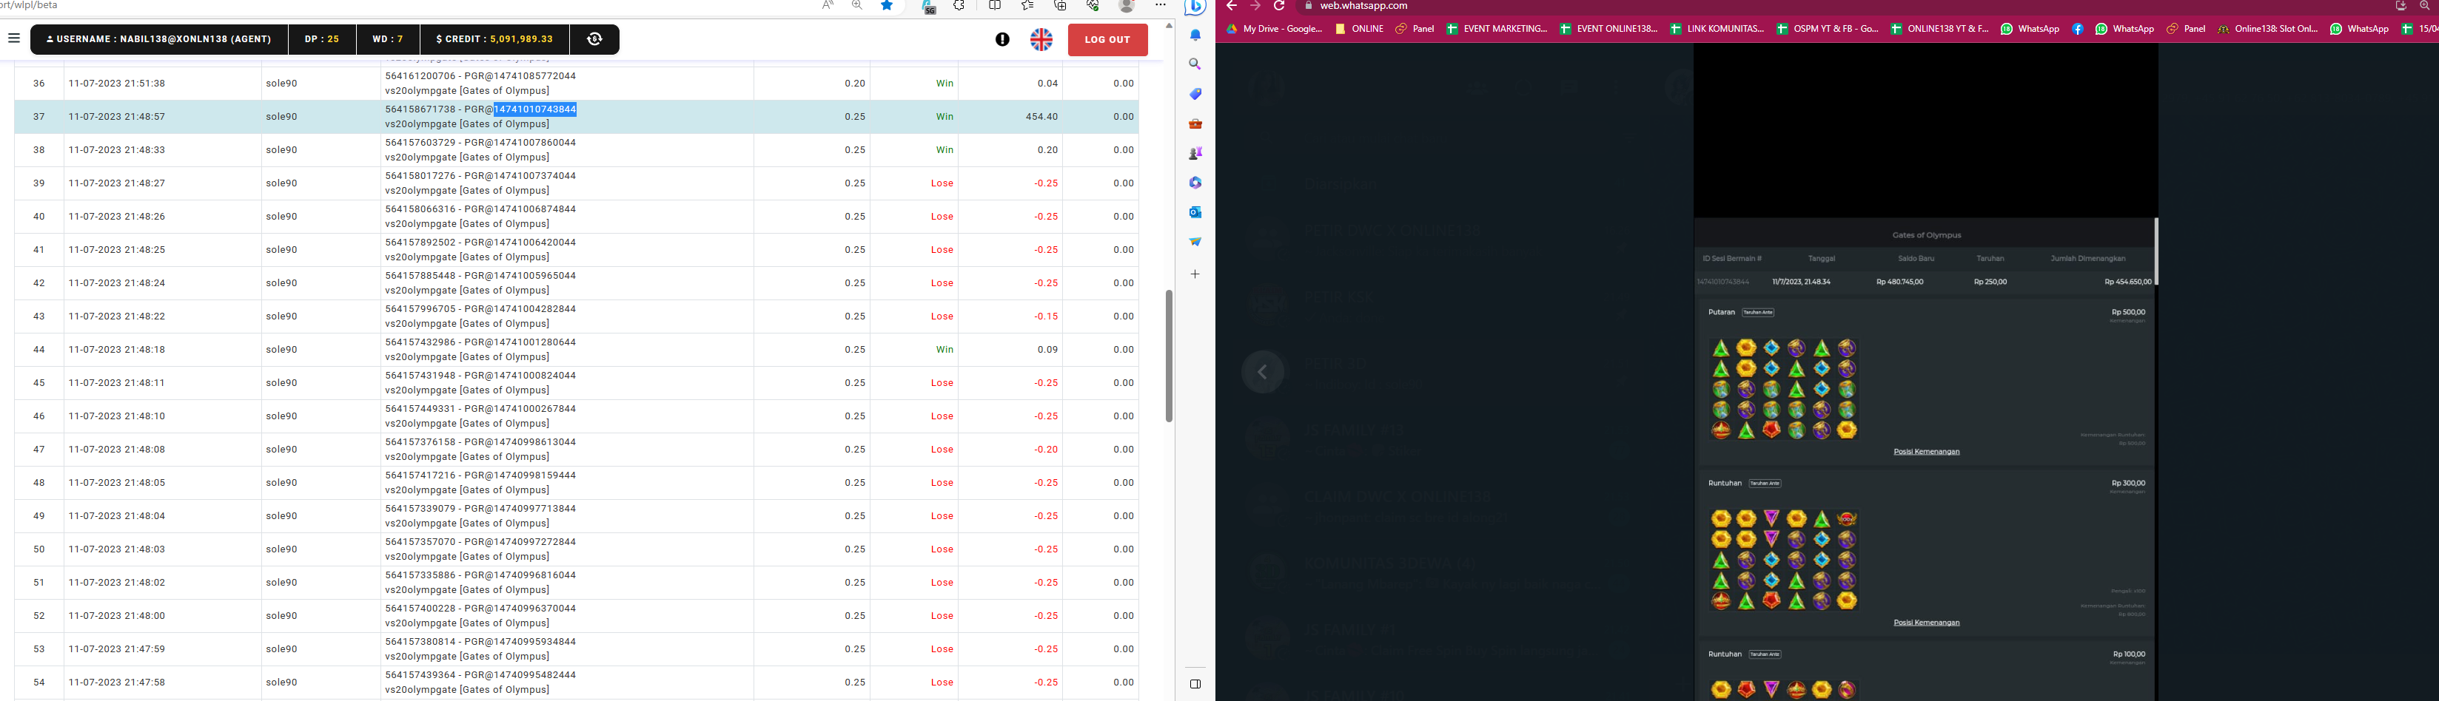2439x701 pixels.
Task: Click the Putaran gem grid thumbnail
Action: click(x=1784, y=389)
